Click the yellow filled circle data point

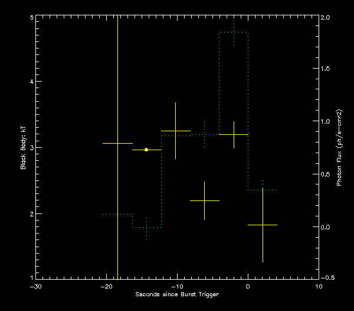tap(146, 150)
